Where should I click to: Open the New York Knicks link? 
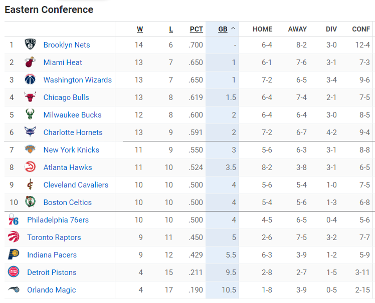71,150
